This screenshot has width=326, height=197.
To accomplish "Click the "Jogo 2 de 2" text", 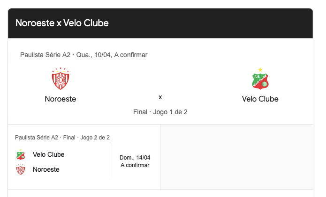I will pos(95,138).
